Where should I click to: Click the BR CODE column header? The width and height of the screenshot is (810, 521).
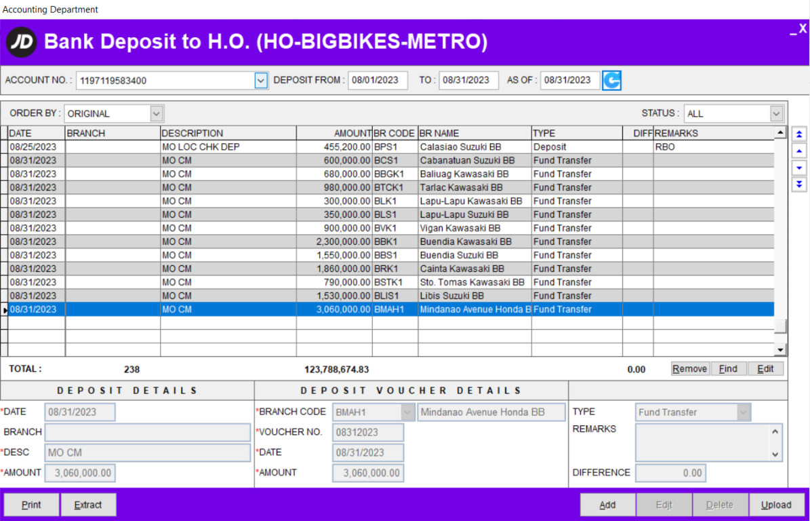395,134
